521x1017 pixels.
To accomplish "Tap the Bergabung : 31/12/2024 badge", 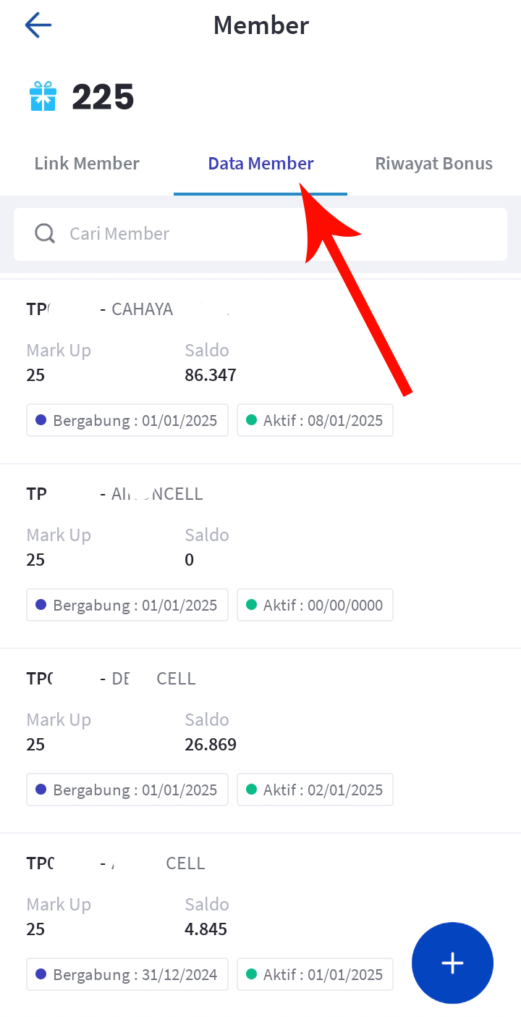I will click(x=127, y=974).
